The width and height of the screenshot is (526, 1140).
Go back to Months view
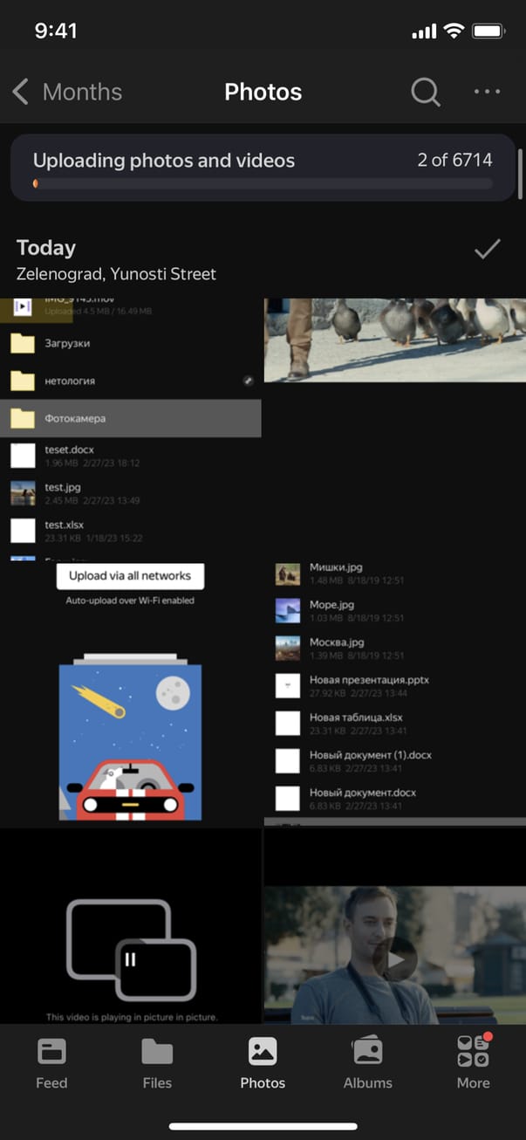81,92
